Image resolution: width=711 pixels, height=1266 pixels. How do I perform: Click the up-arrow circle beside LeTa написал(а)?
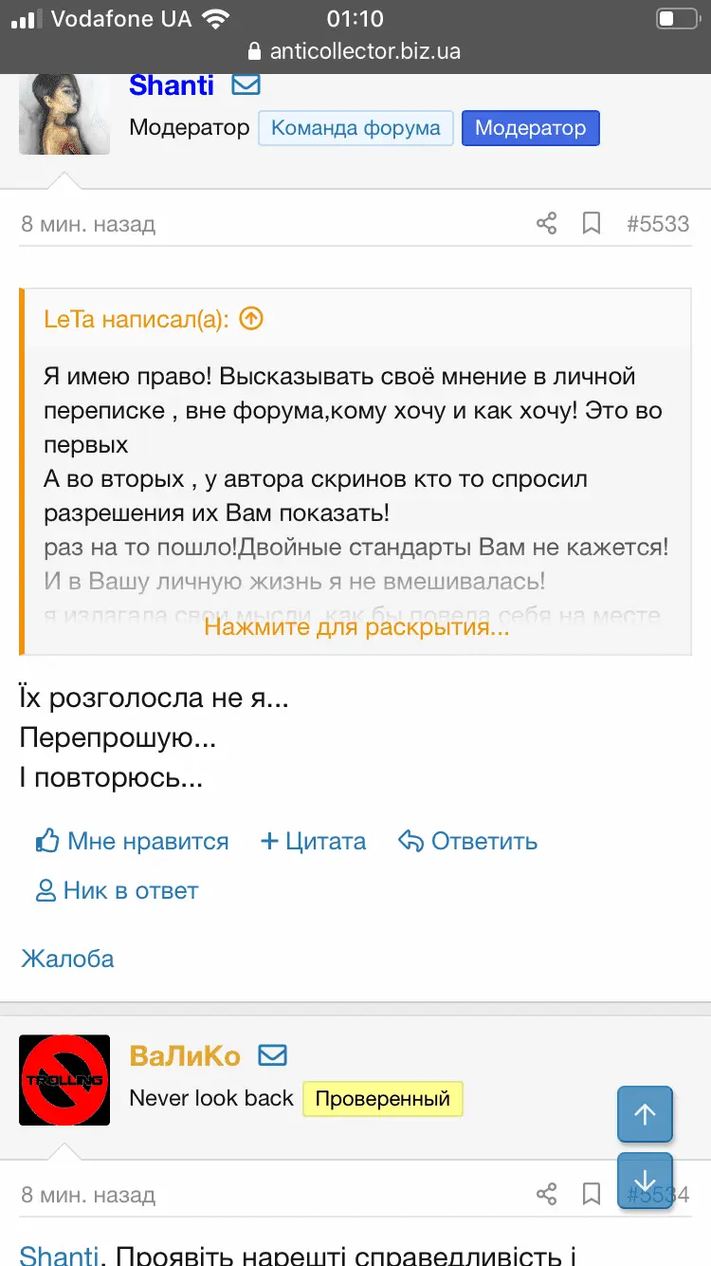coord(250,319)
